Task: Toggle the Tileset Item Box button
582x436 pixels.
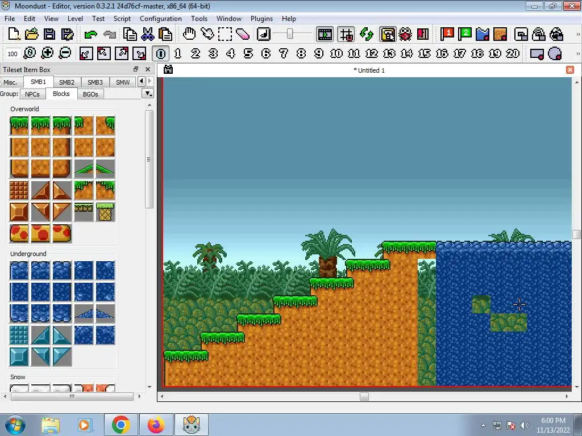Action: click(388, 35)
